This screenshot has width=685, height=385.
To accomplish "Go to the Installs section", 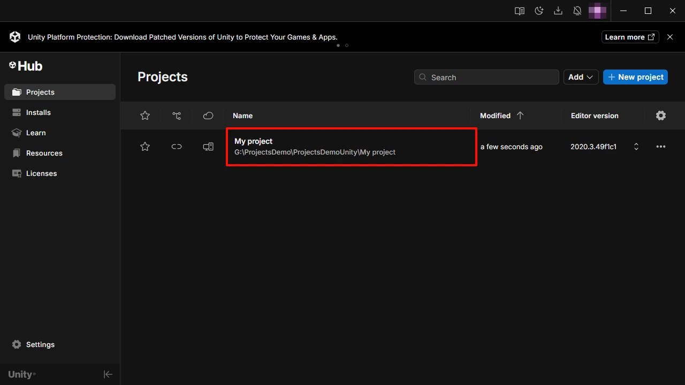I will coord(60,112).
